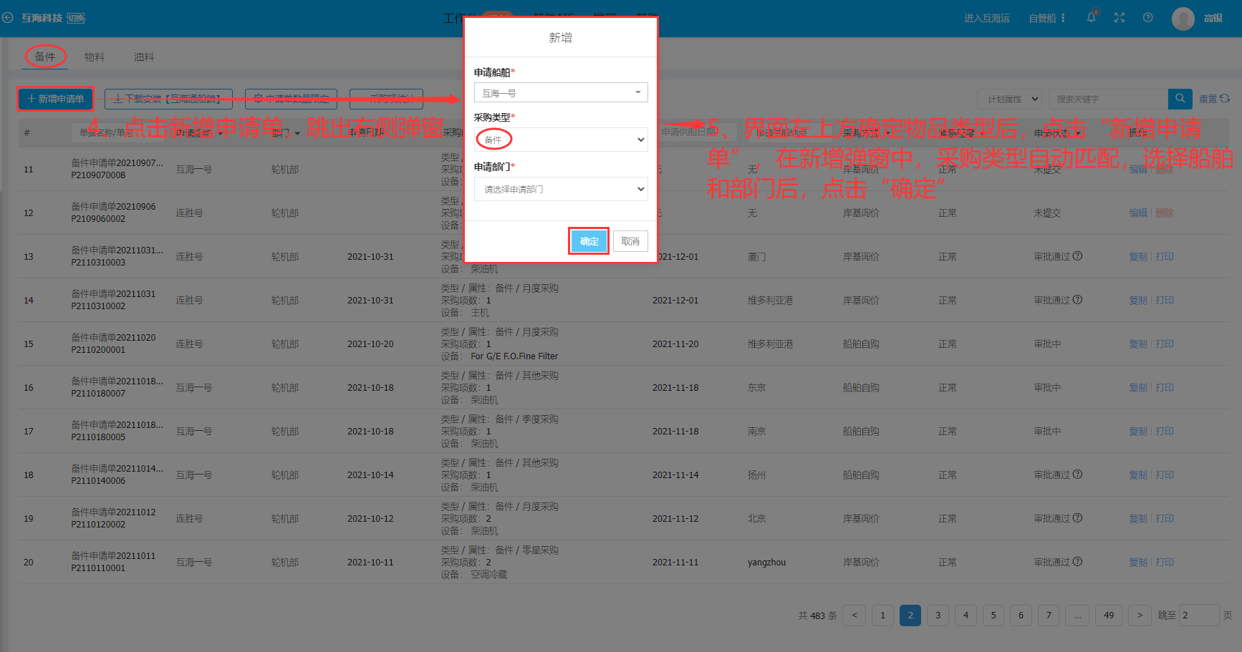Click 复制 in row 17

click(x=1138, y=431)
